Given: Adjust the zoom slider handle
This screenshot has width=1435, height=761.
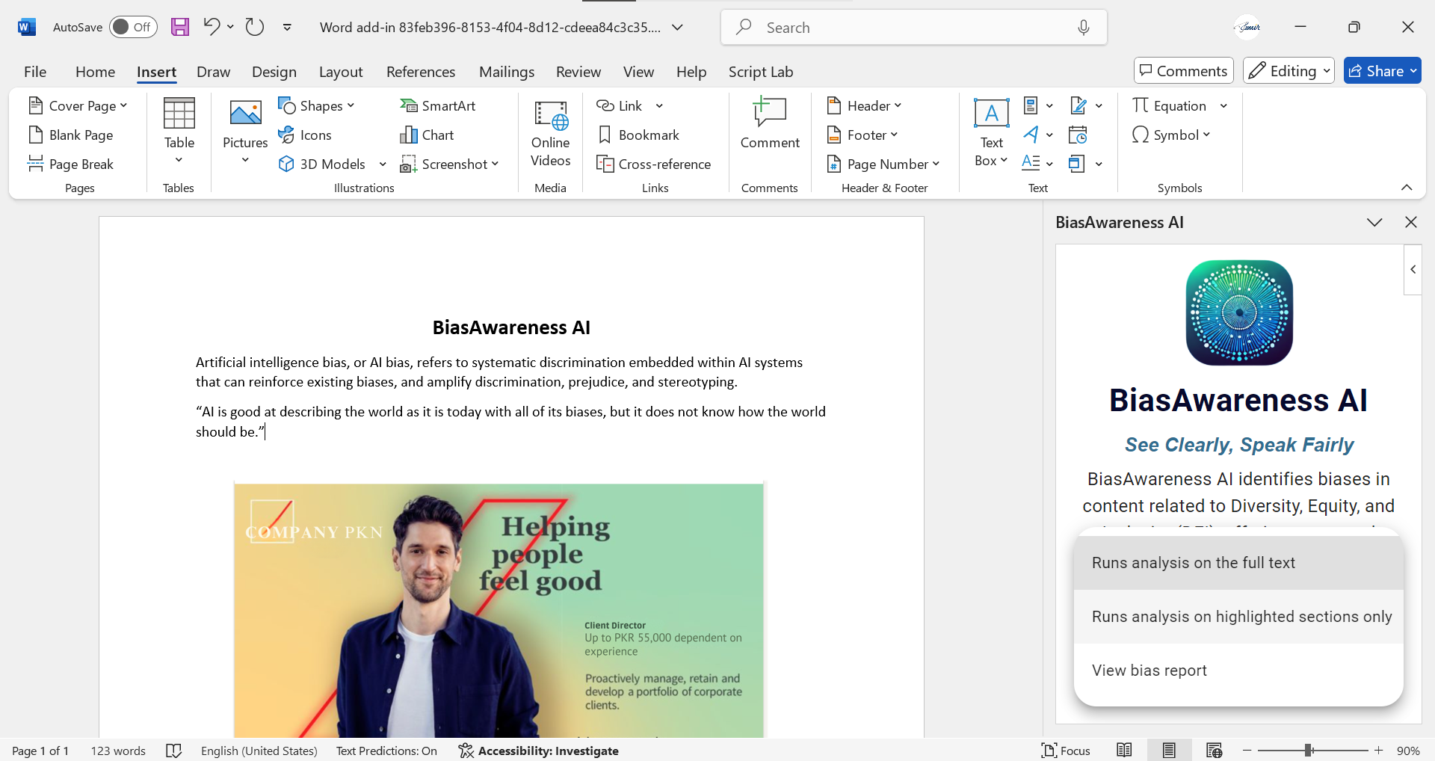Looking at the screenshot, I should [x=1309, y=751].
